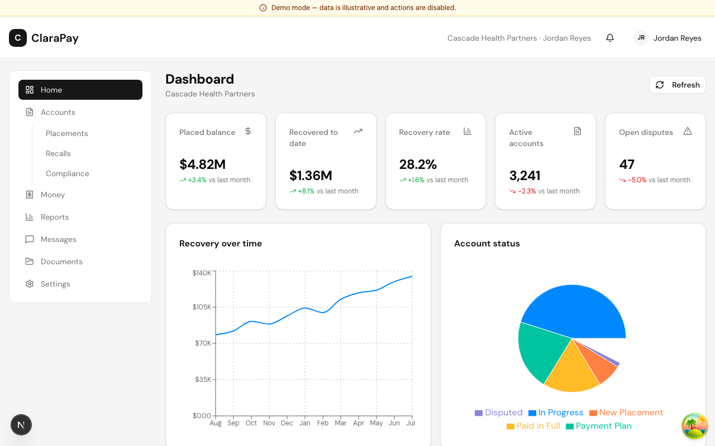
Task: Click the Refresh button
Action: [678, 85]
